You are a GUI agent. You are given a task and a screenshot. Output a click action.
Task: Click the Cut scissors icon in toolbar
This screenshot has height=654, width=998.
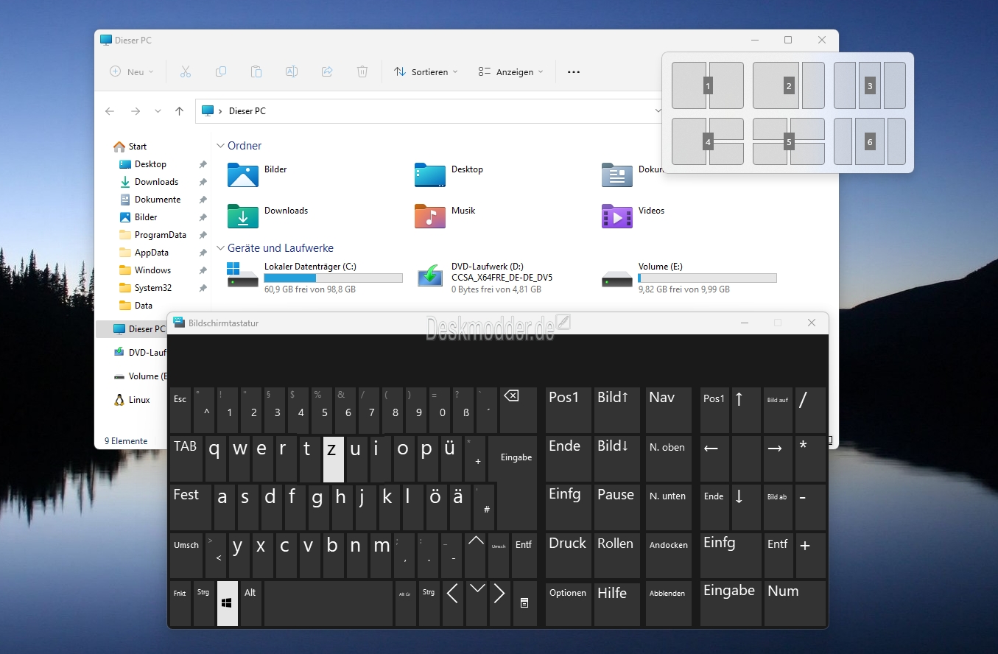click(x=186, y=71)
